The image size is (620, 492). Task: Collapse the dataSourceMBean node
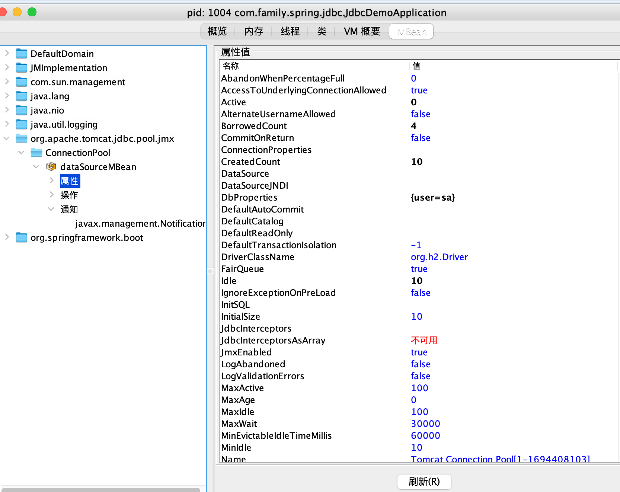(36, 167)
